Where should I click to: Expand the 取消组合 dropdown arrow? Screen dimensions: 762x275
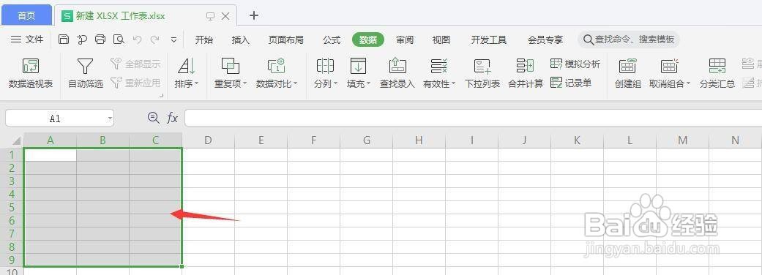[688, 84]
